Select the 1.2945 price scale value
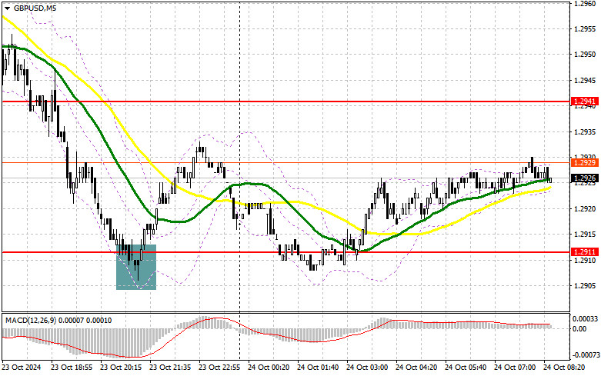Image resolution: width=601 pixels, height=376 pixels. click(x=585, y=81)
